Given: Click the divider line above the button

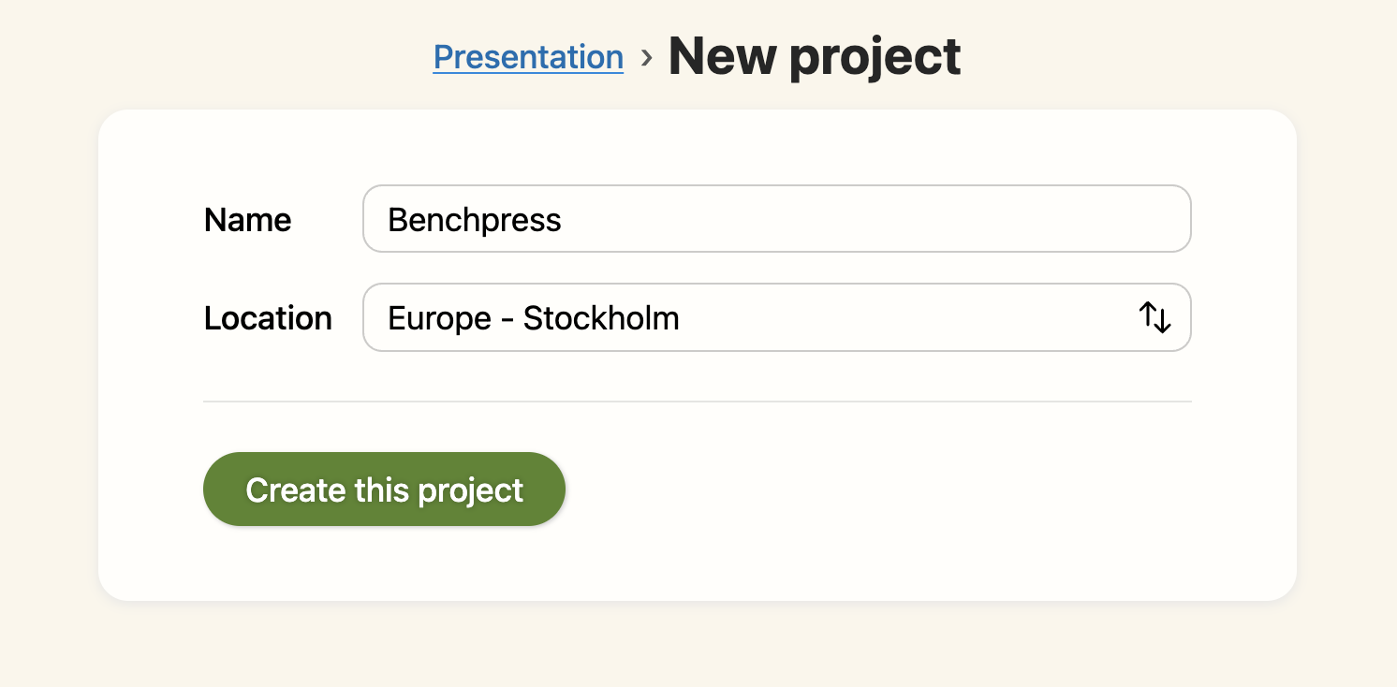Looking at the screenshot, I should [x=698, y=402].
